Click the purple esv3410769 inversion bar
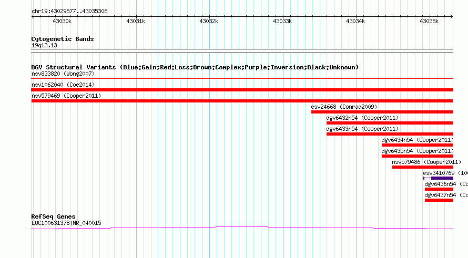 pos(438,178)
